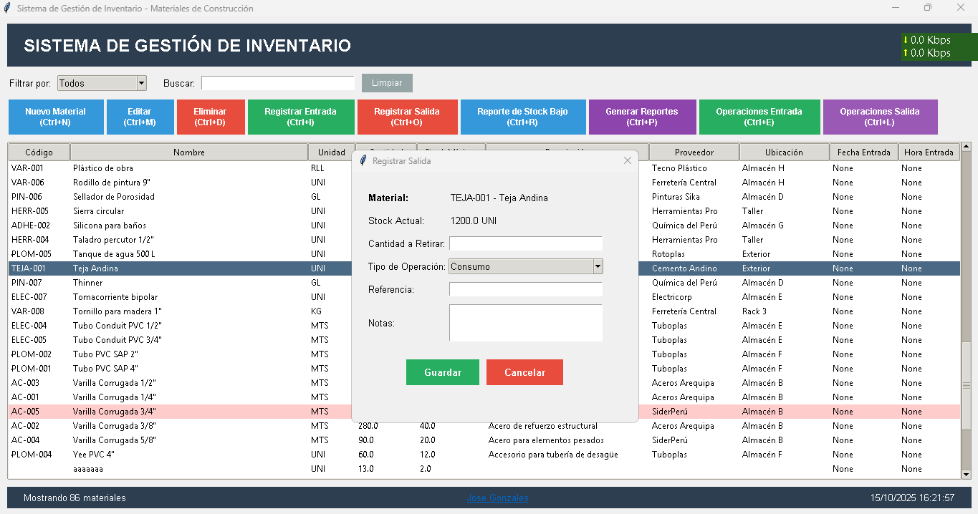
Task: Open the Nuevo Material dialog
Action: pyautogui.click(x=55, y=117)
